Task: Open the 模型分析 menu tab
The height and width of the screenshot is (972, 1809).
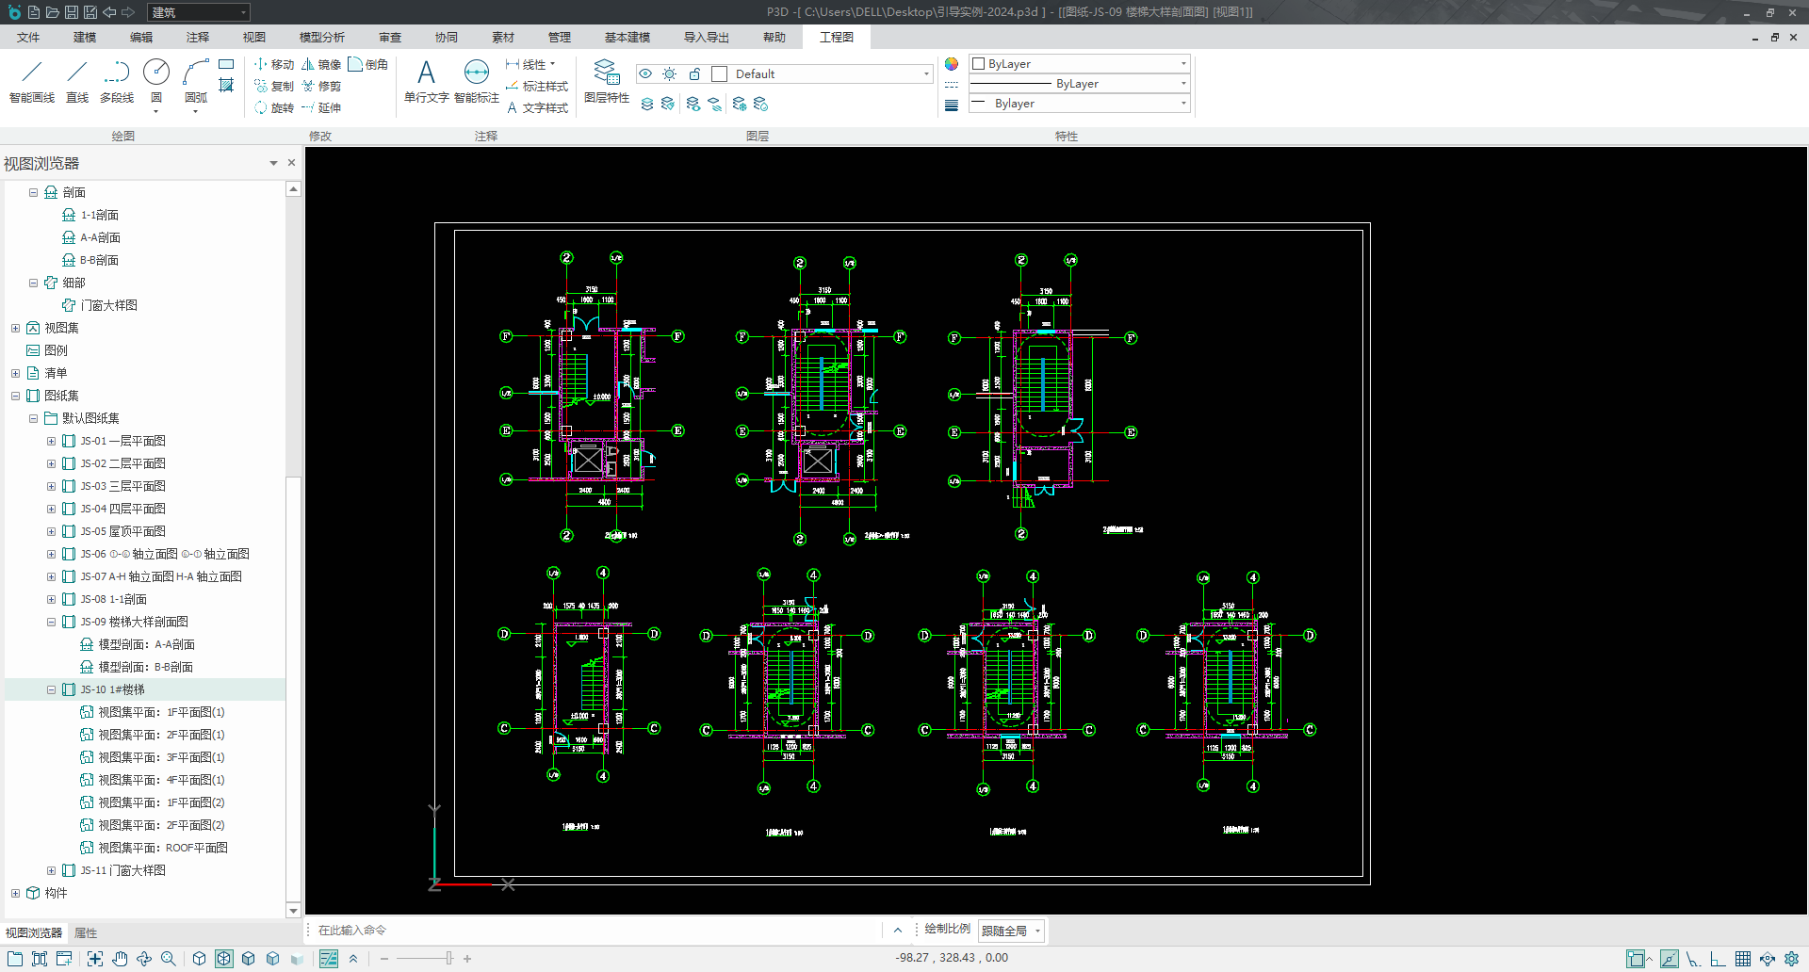Action: 321,37
